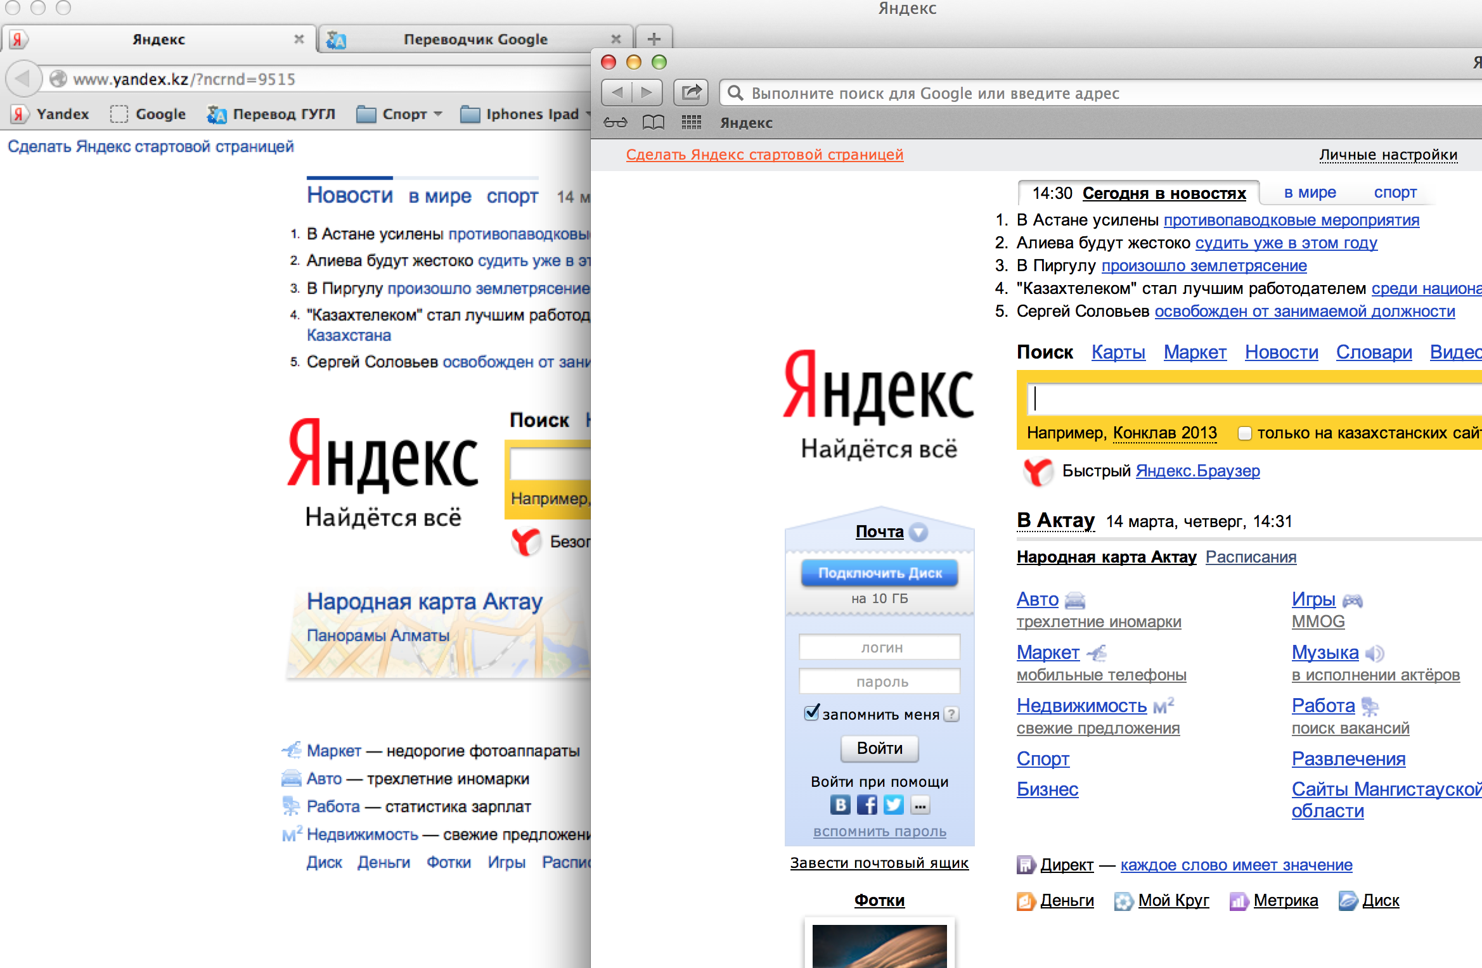This screenshot has height=968, width=1482.
Task: Open Личные настройки link
Action: click(1388, 155)
